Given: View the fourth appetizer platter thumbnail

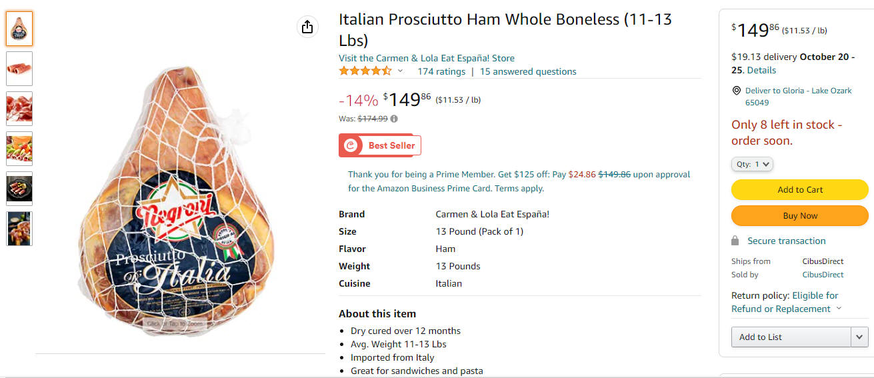Looking at the screenshot, I should click(19, 149).
